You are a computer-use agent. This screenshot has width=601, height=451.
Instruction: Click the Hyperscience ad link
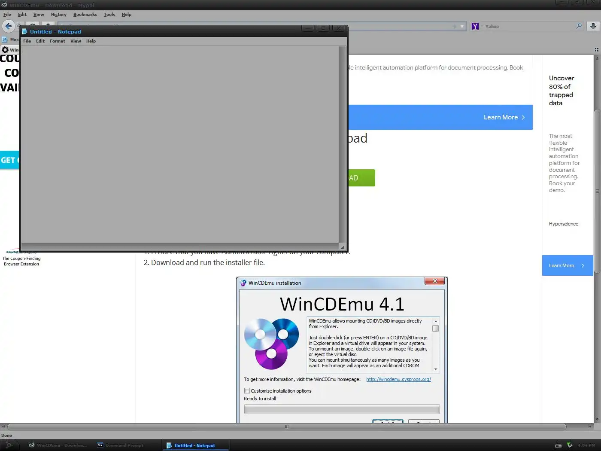coord(563,224)
